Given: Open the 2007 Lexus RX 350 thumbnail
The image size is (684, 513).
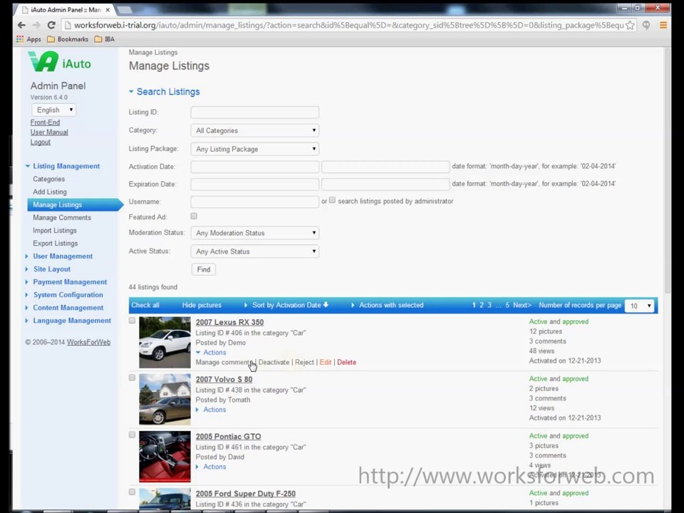Looking at the screenshot, I should coord(165,343).
